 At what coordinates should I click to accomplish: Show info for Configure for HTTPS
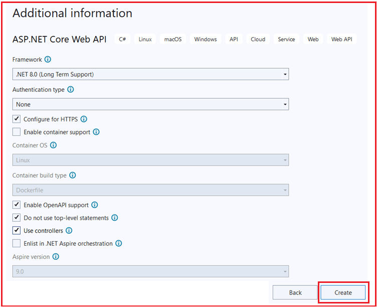[x=84, y=119]
